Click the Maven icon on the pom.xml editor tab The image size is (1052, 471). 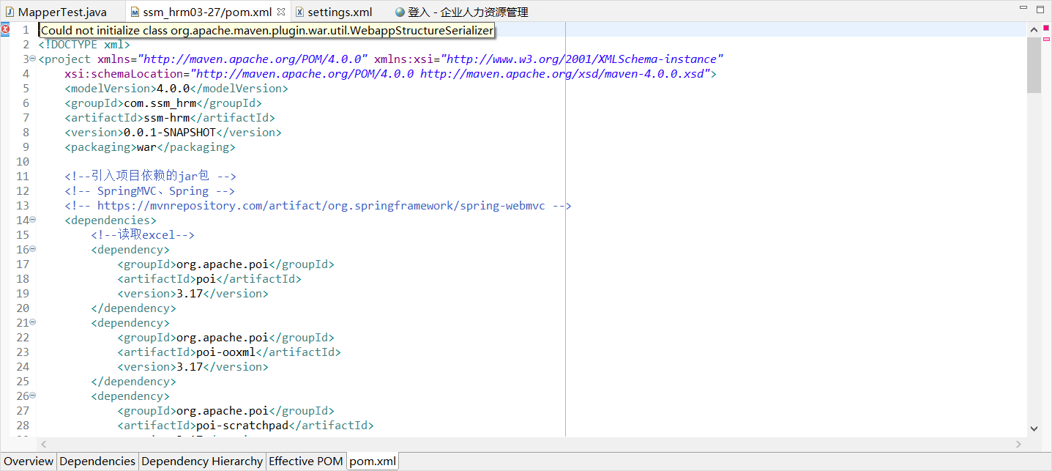(135, 12)
